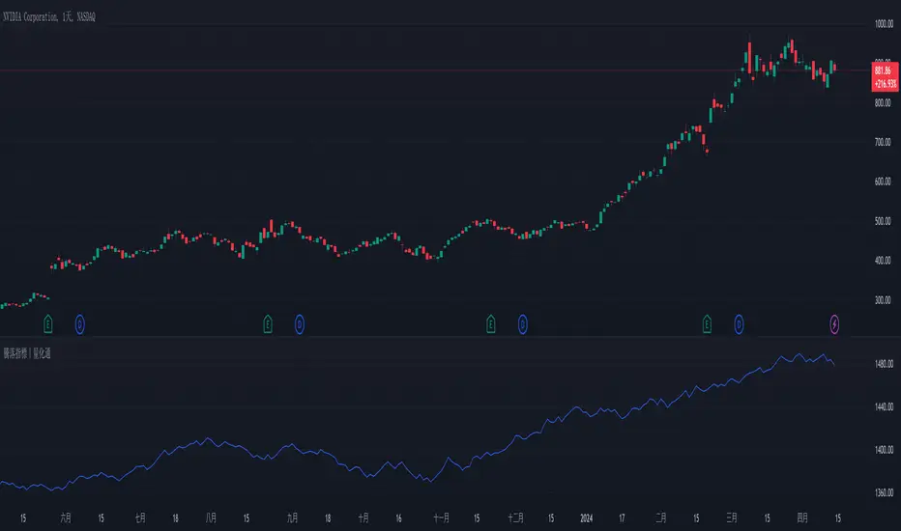901x531 pixels.
Task: Click the 700.00 price axis label
Action: (883, 142)
